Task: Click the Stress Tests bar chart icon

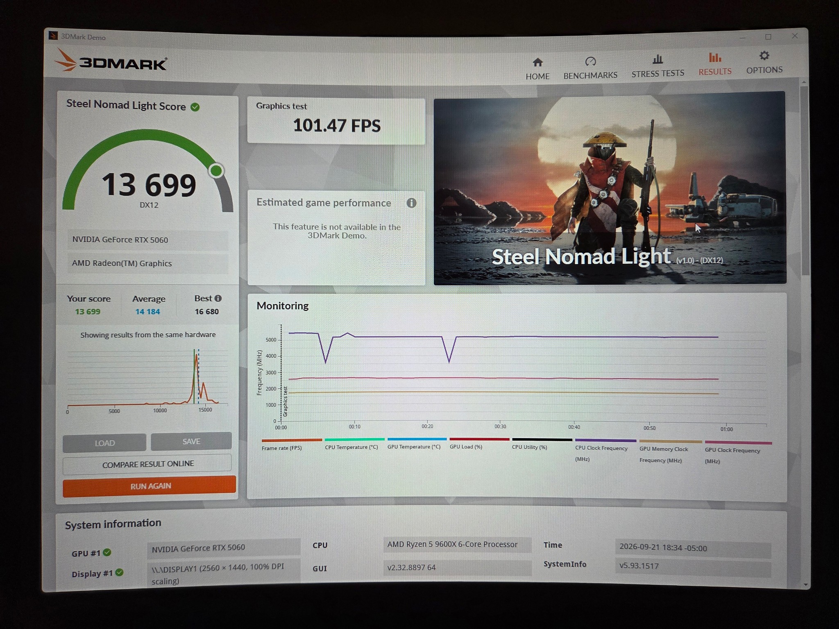Action: click(658, 59)
